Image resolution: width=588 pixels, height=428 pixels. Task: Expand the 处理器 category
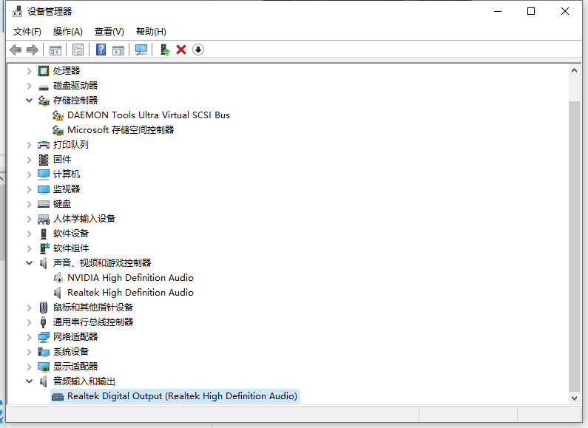(30, 71)
